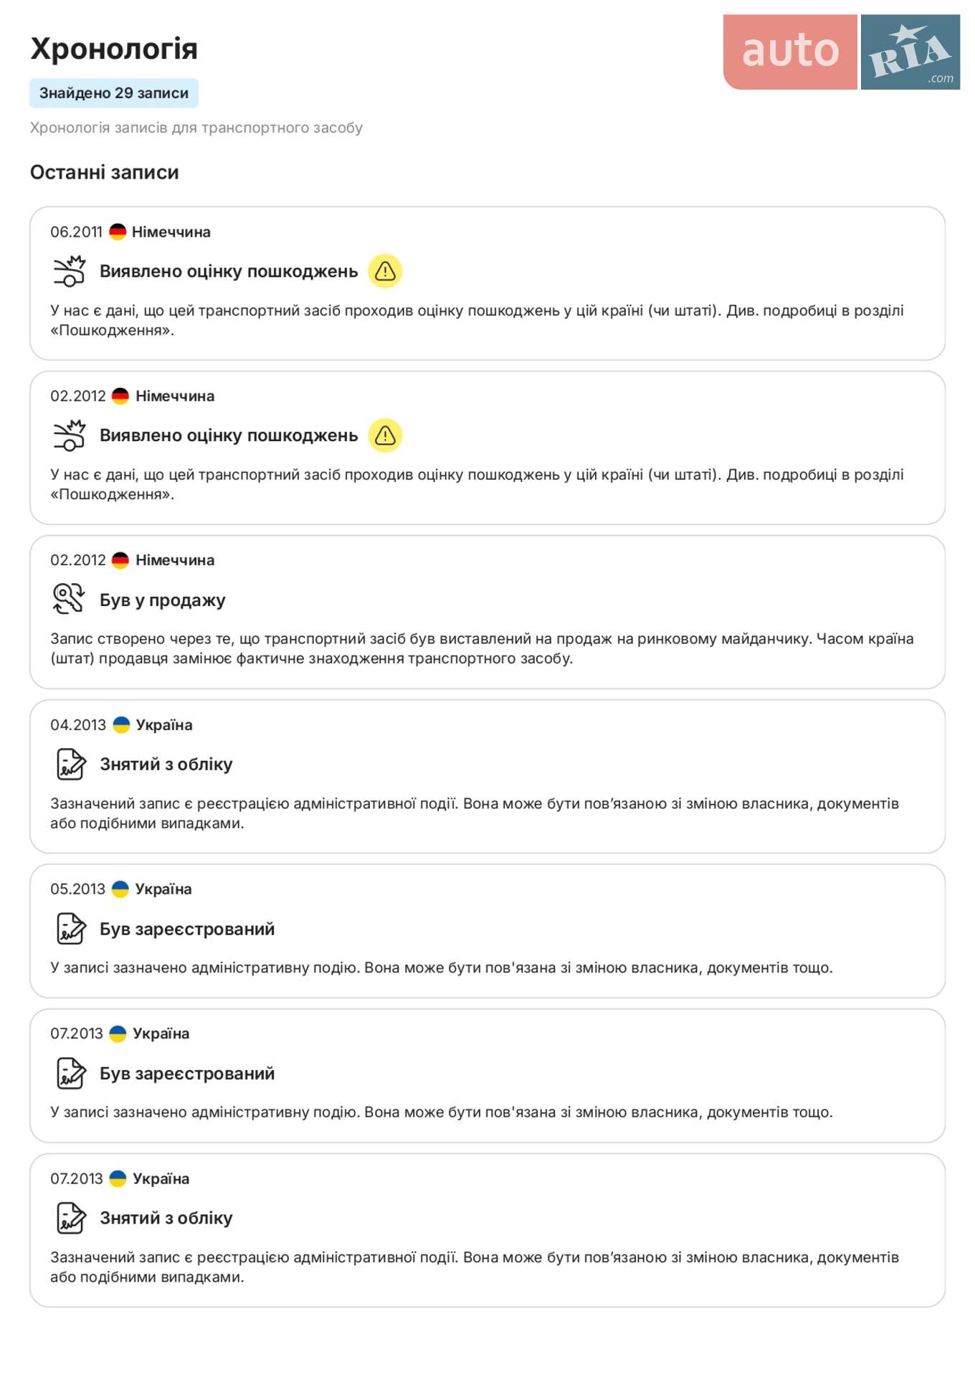
Task: Click the car crash icon in 06.2011 record
Action: tap(70, 271)
